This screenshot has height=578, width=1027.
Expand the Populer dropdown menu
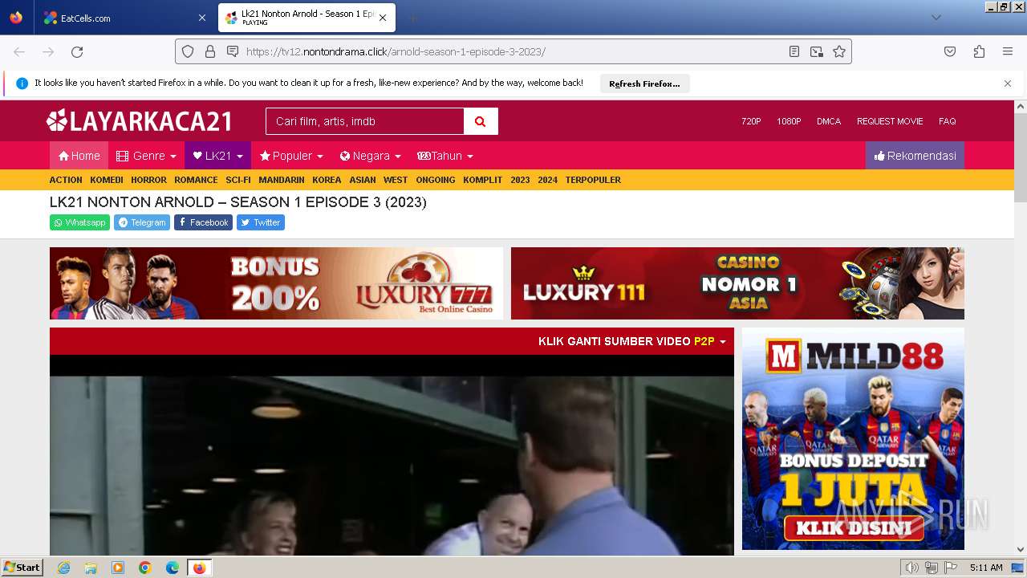(291, 156)
